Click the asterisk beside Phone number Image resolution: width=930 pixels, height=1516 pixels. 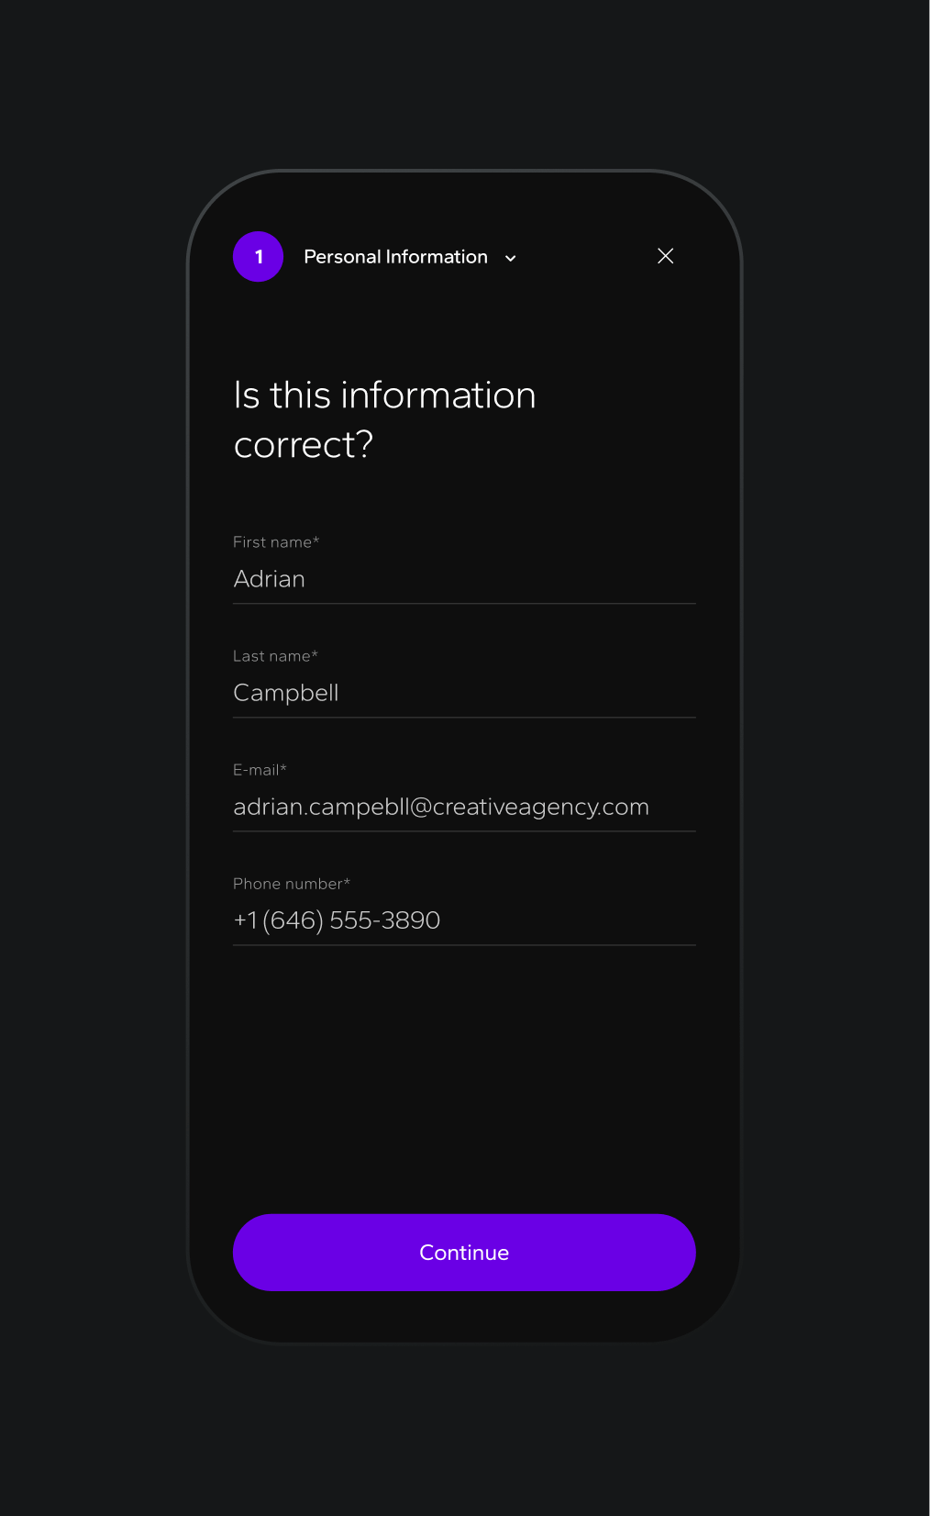(347, 882)
